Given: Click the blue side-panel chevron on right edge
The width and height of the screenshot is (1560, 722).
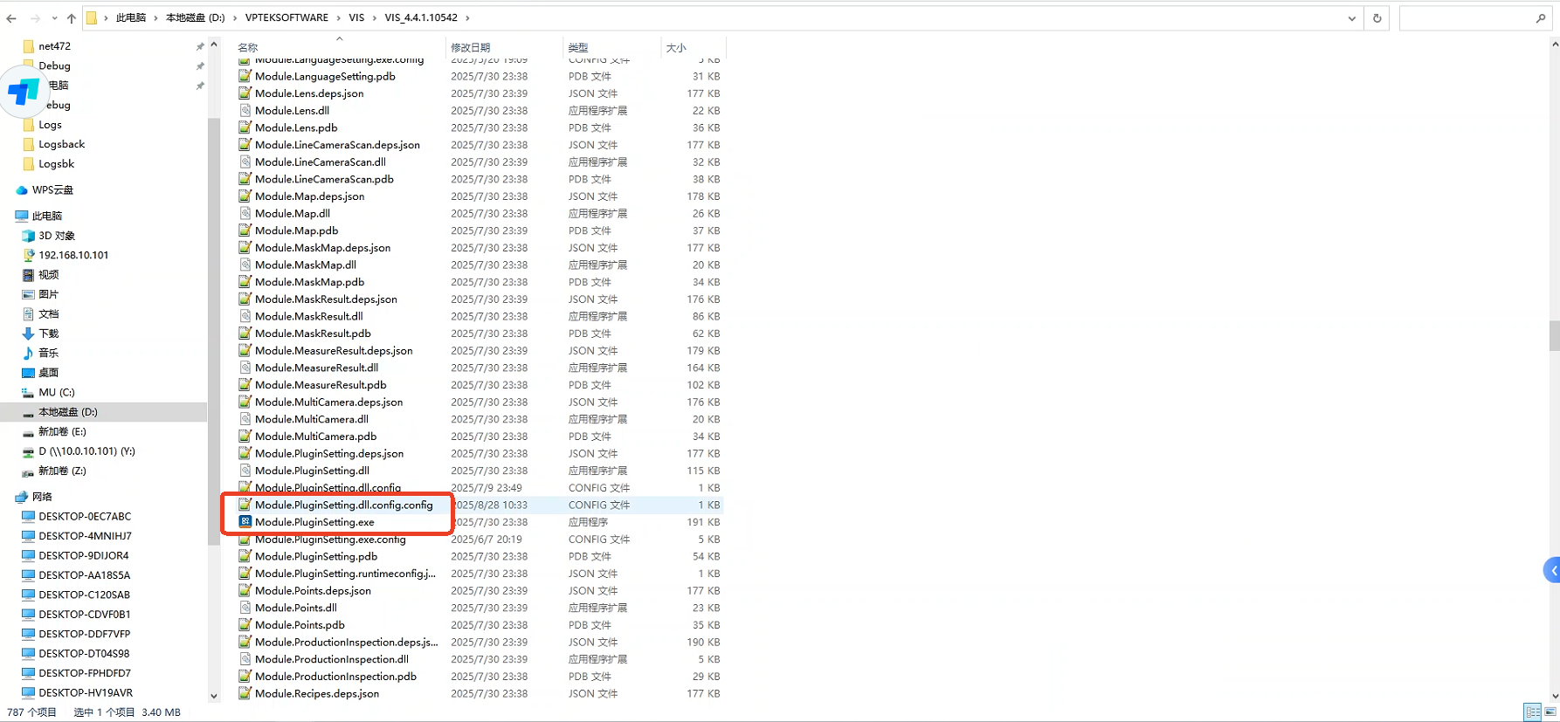Looking at the screenshot, I should click(x=1552, y=571).
